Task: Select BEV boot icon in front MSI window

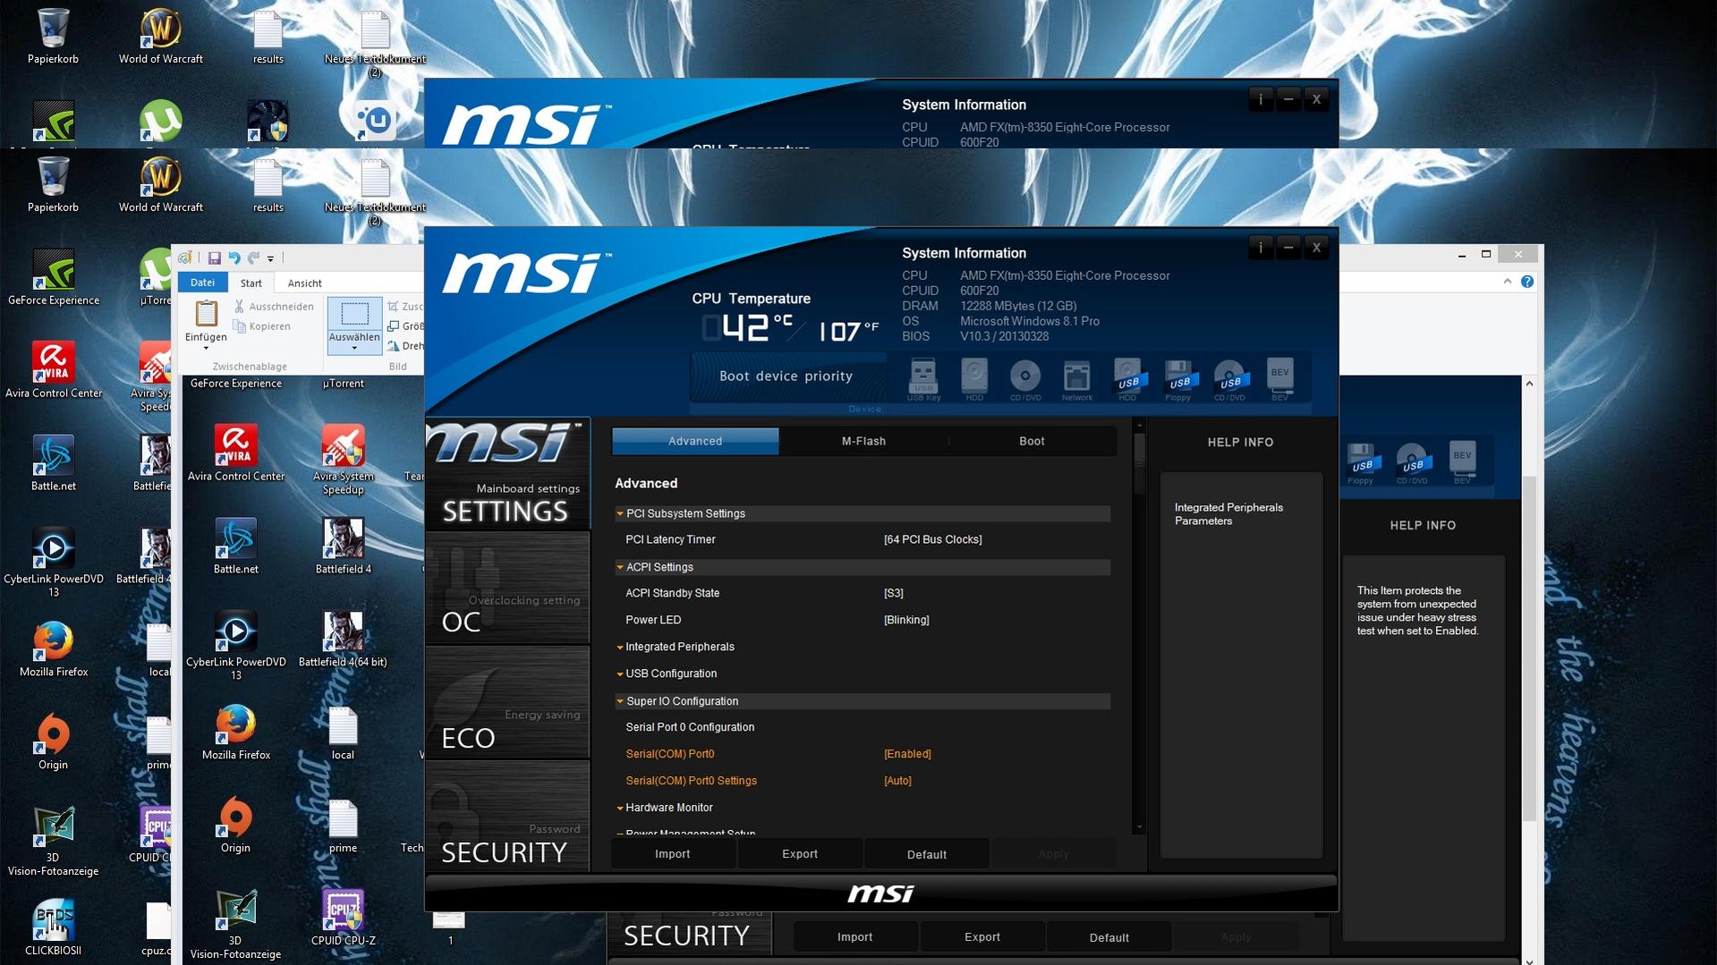Action: coord(1280,379)
